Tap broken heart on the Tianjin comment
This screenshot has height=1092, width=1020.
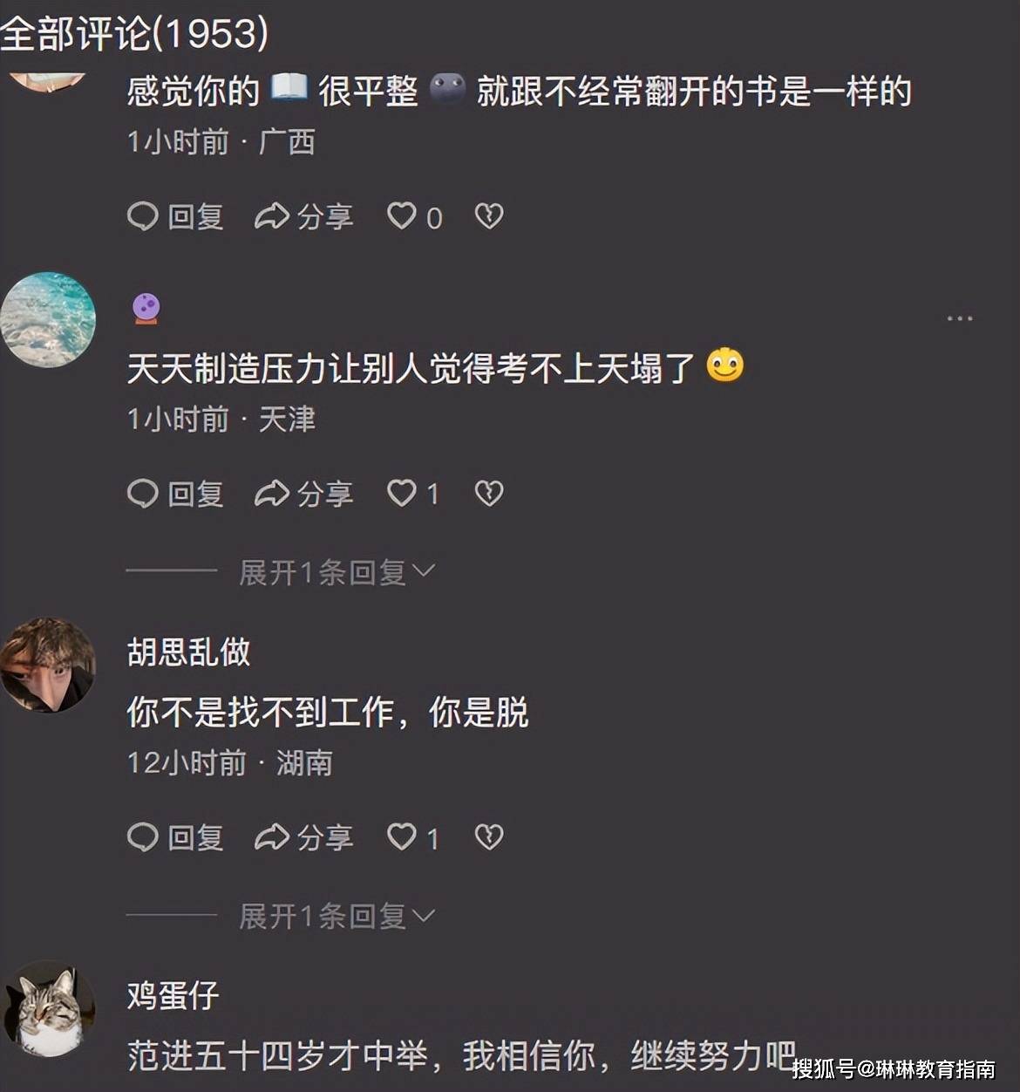(489, 493)
